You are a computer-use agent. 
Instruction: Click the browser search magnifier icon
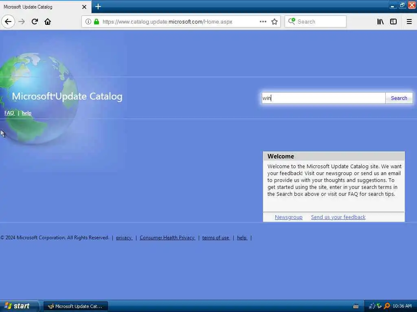(x=292, y=21)
